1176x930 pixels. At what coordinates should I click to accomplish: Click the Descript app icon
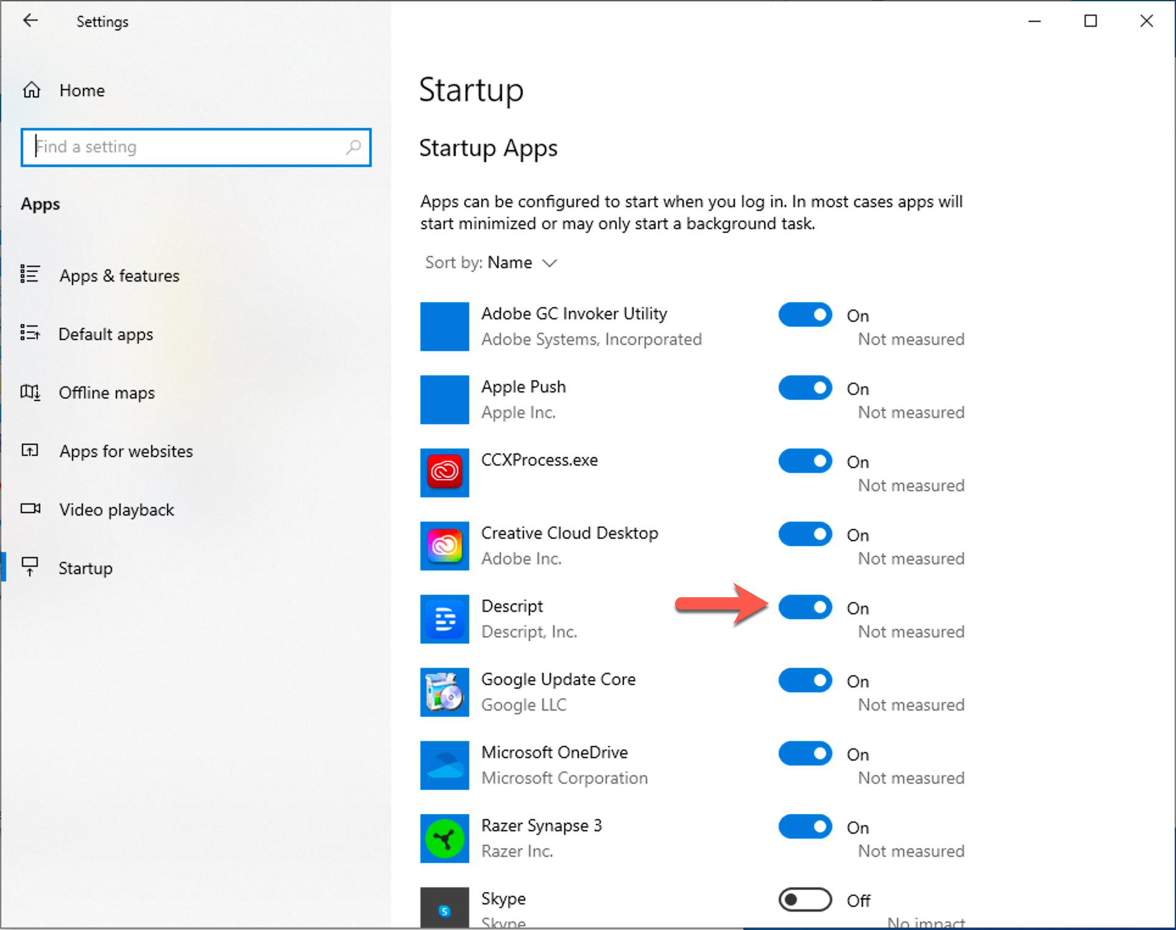click(444, 619)
